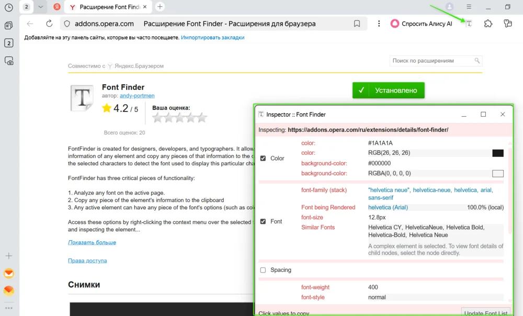Copy the font-weight 400 value

click(x=373, y=287)
